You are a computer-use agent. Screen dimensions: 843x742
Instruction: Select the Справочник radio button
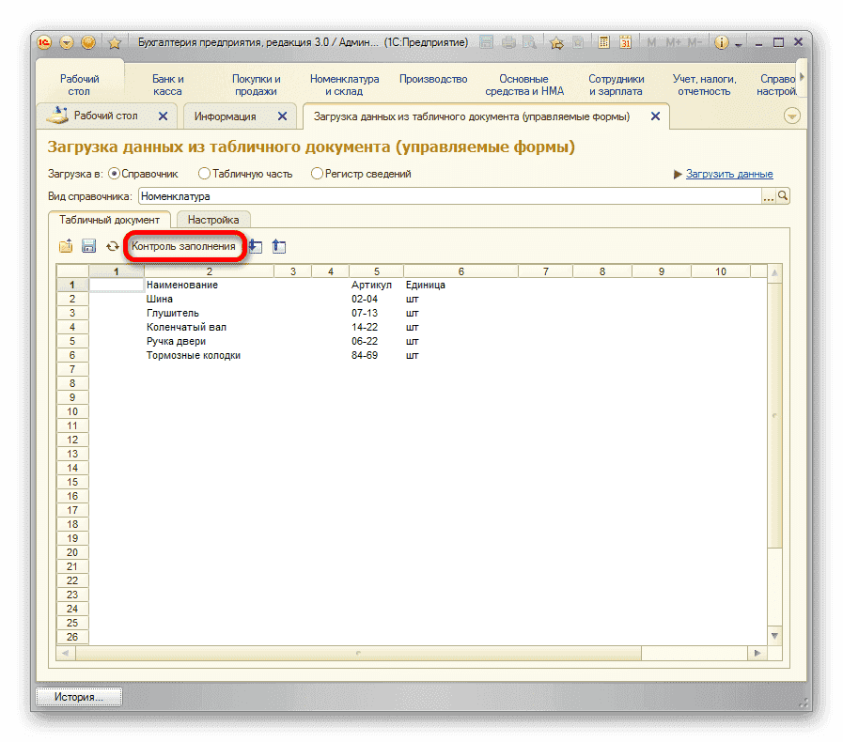115,174
